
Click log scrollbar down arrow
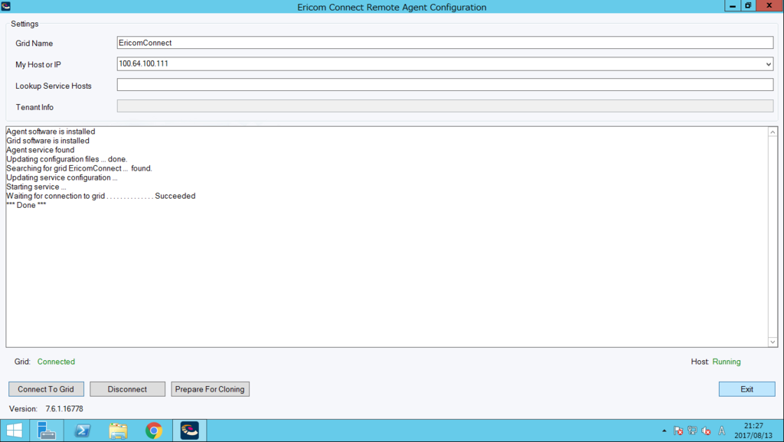pos(773,342)
